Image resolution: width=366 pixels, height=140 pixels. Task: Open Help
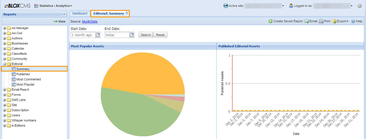pos(357,21)
